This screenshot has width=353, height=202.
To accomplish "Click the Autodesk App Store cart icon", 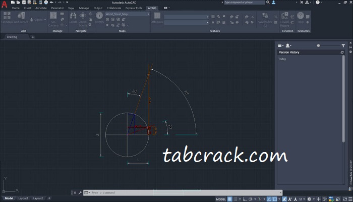I will [x=302, y=2].
